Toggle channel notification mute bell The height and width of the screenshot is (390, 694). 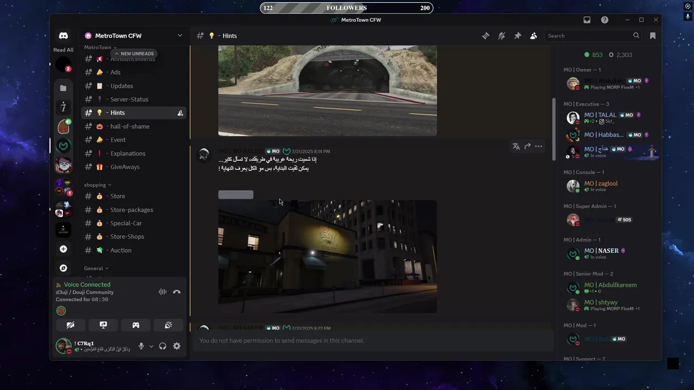tap(502, 36)
